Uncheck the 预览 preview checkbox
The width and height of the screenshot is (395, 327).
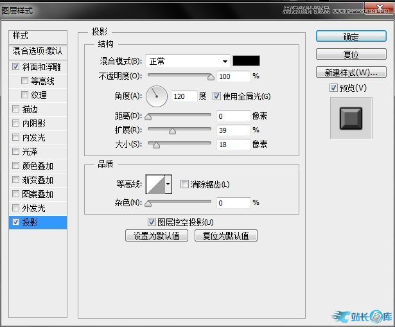coord(333,87)
